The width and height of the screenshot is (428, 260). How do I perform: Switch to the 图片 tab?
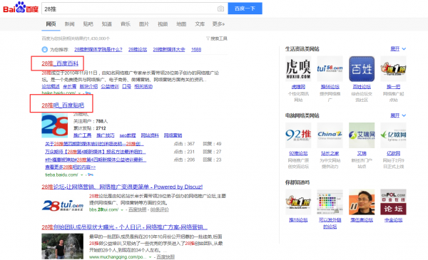coord(144,24)
